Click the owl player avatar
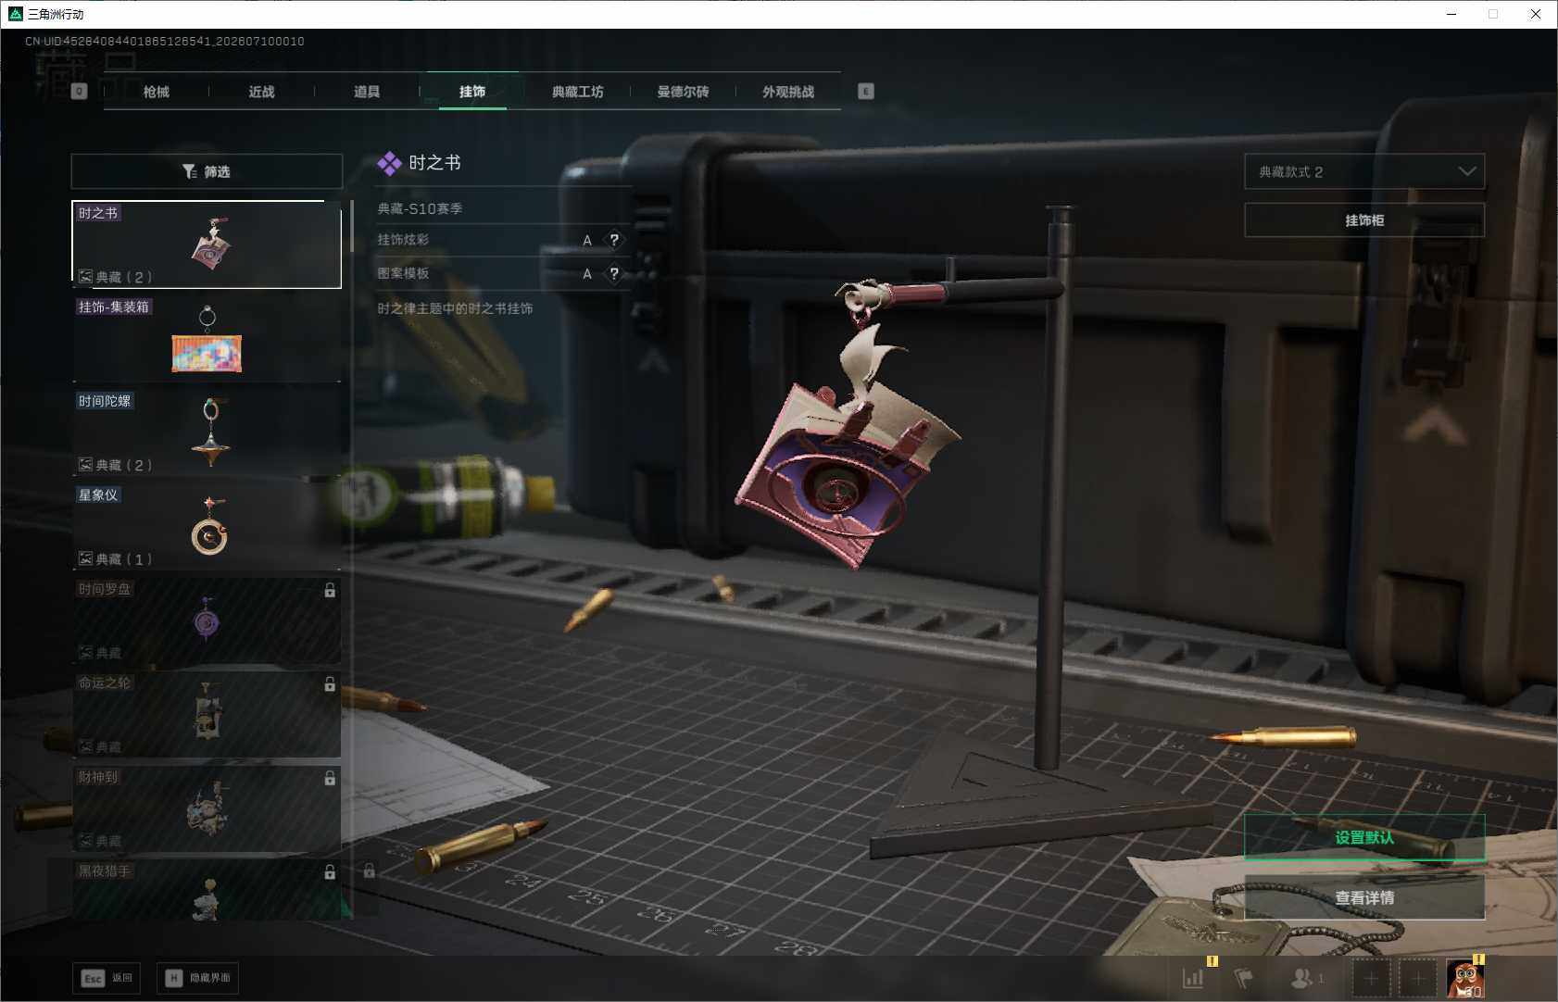Image resolution: width=1558 pixels, height=1002 pixels. click(1464, 978)
